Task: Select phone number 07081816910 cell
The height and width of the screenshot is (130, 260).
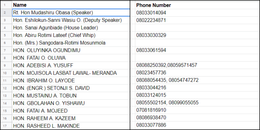Action: 151,110
